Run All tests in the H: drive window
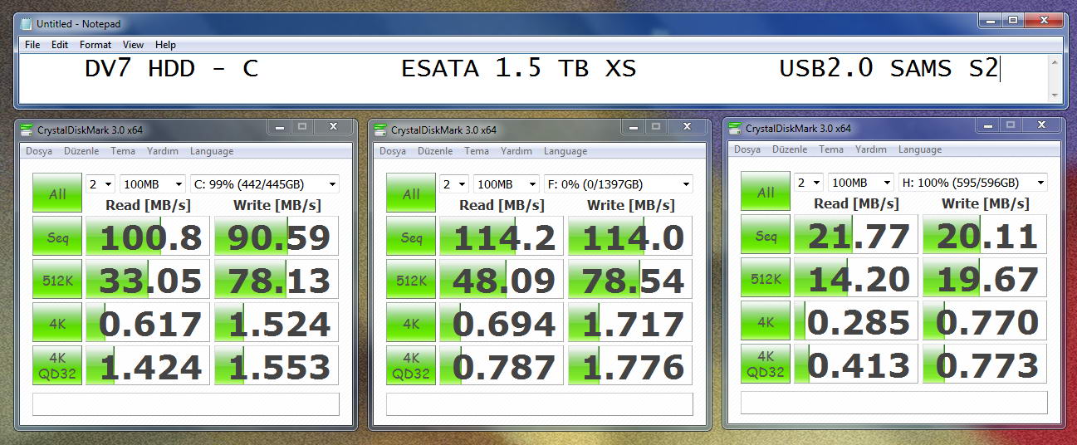Viewport: 1077px width, 445px height. (x=766, y=192)
